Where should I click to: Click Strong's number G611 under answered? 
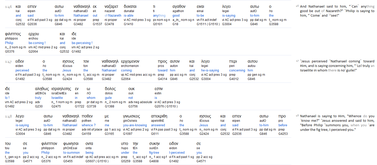pyautogui.click(x=155, y=134)
